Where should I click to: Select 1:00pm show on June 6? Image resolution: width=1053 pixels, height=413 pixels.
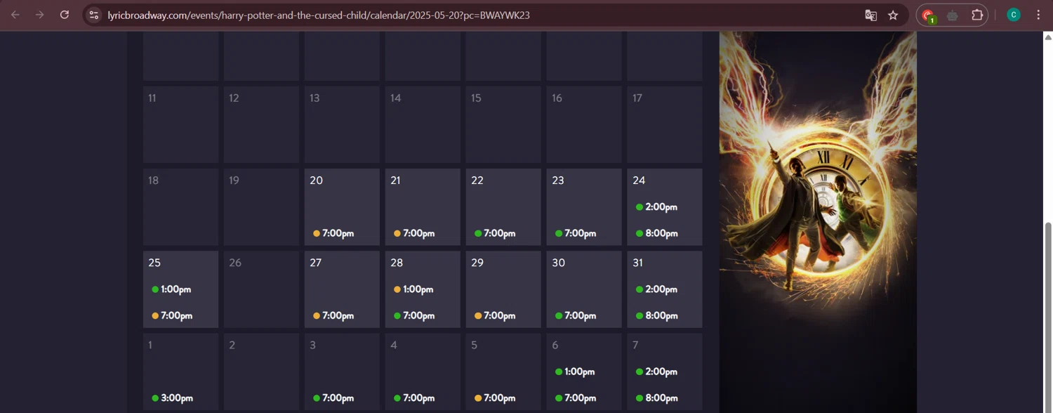[x=575, y=372]
